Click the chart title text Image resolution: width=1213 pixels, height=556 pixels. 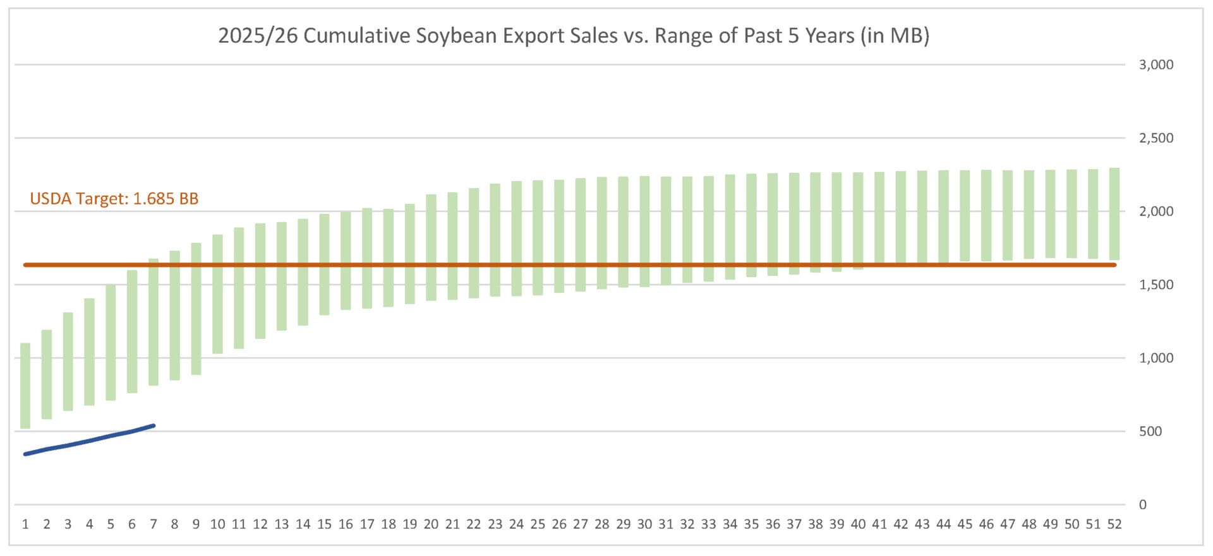tap(574, 36)
